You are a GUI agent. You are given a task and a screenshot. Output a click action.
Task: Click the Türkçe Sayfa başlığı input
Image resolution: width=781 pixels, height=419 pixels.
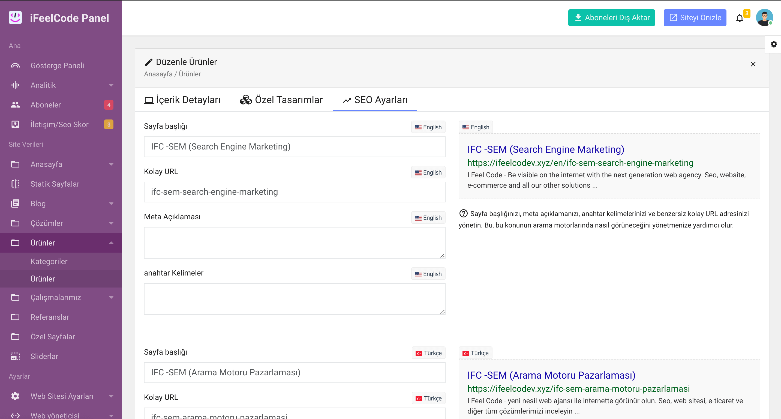(295, 372)
